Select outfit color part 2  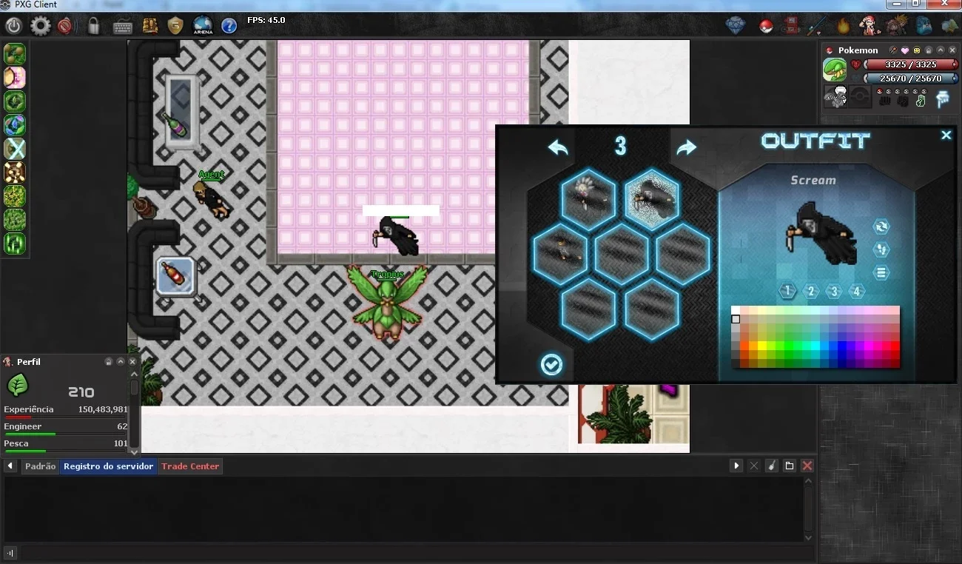pos(811,291)
